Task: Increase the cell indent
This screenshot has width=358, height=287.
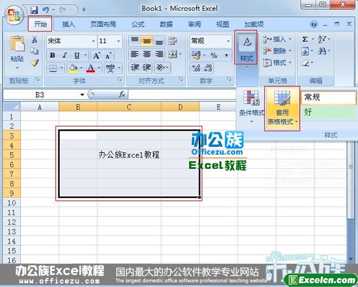Action: [x=147, y=67]
